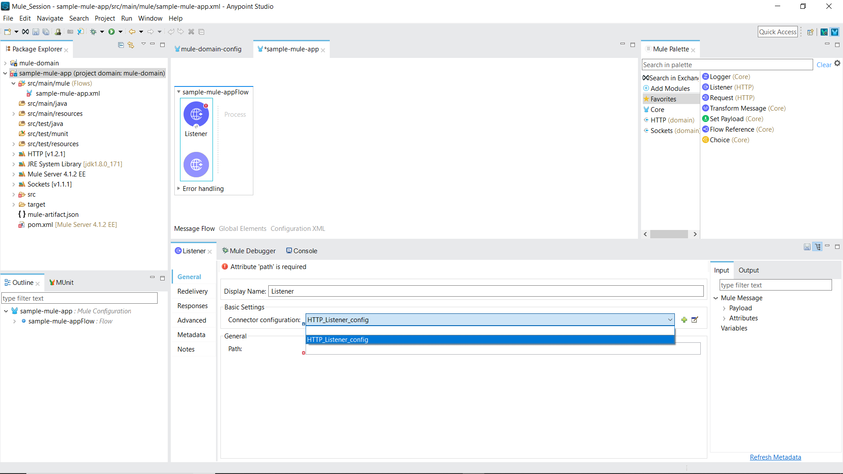This screenshot has height=474, width=843.
Task: Open the New project wizard icon
Action: 7,32
